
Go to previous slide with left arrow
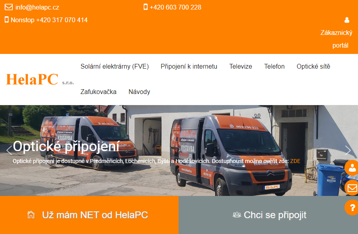[9, 150]
